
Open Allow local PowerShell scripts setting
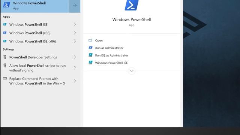coord(40,68)
